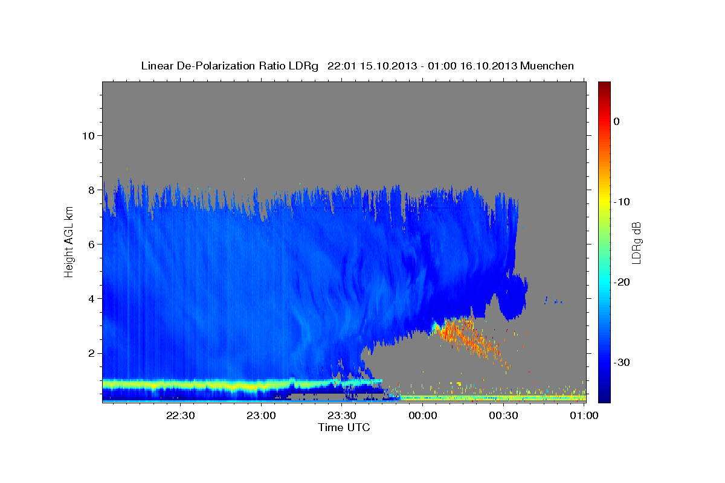Click the '00:00' time axis label
This screenshot has width=725, height=483.
point(423,415)
